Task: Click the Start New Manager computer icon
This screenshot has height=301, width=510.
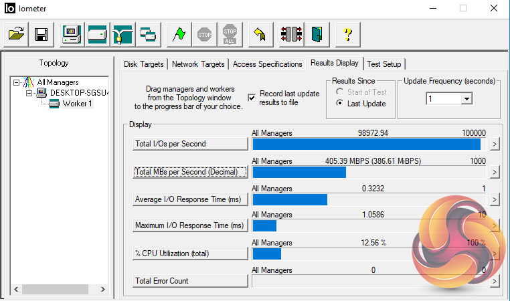Action: click(72, 33)
